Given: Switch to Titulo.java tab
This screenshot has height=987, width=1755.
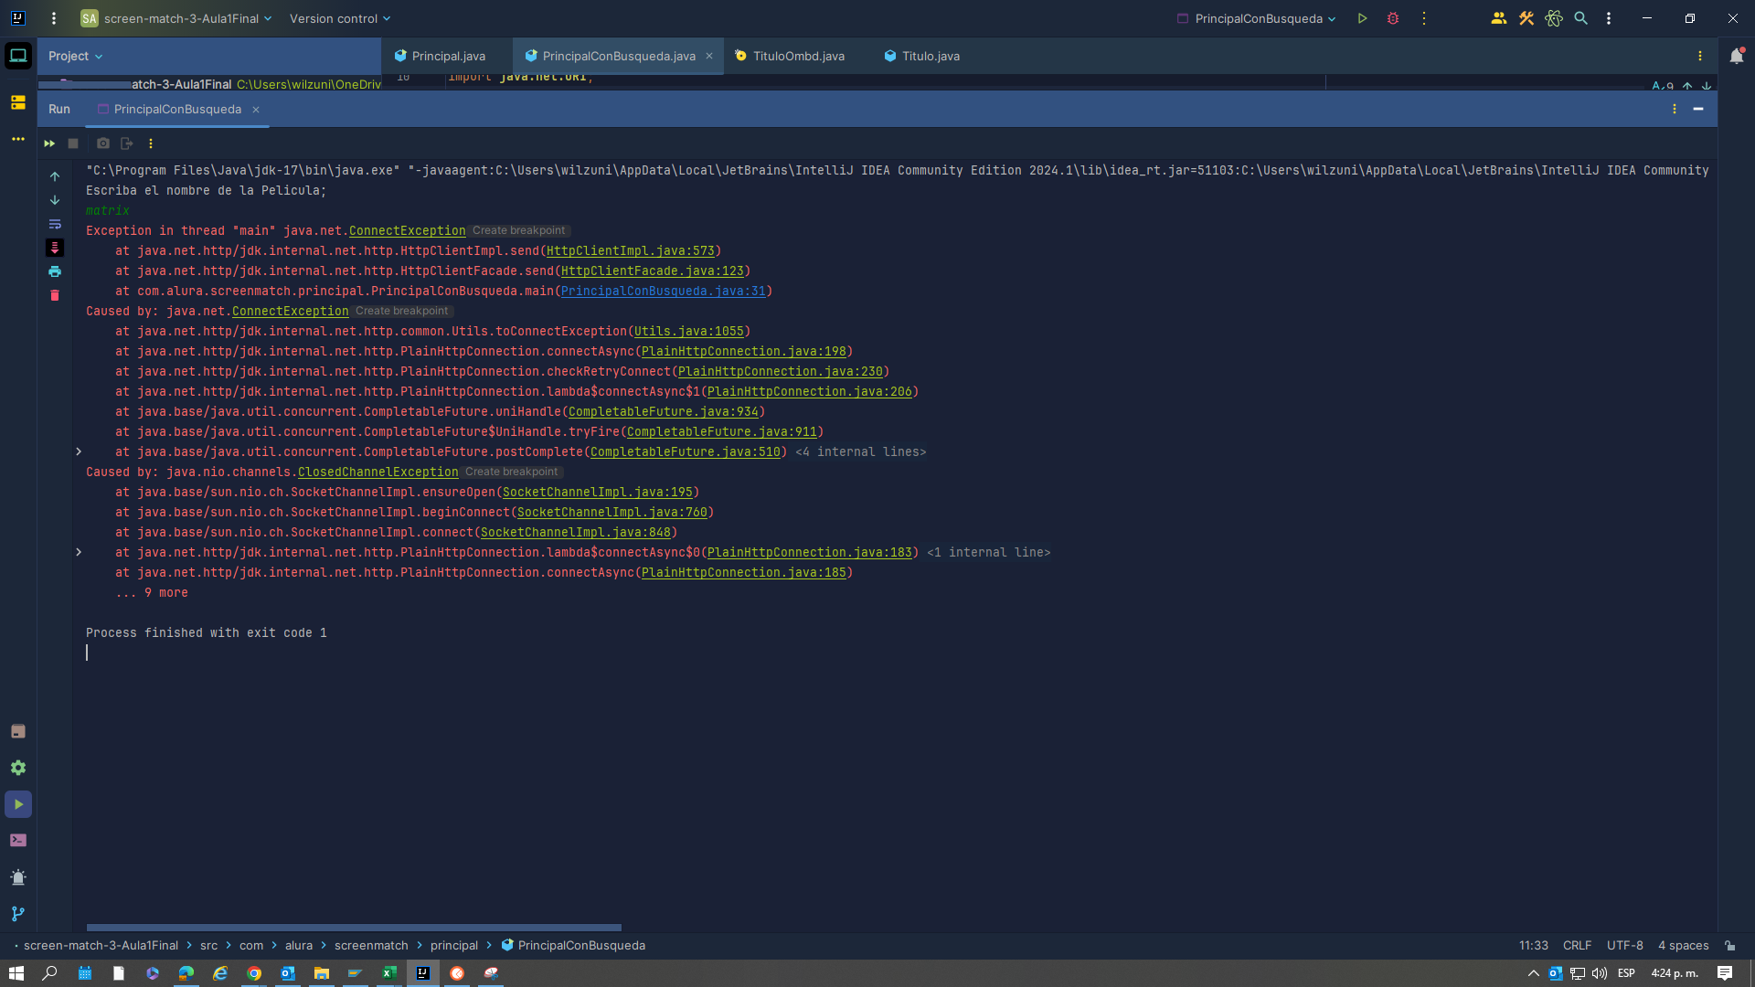Looking at the screenshot, I should (x=922, y=56).
